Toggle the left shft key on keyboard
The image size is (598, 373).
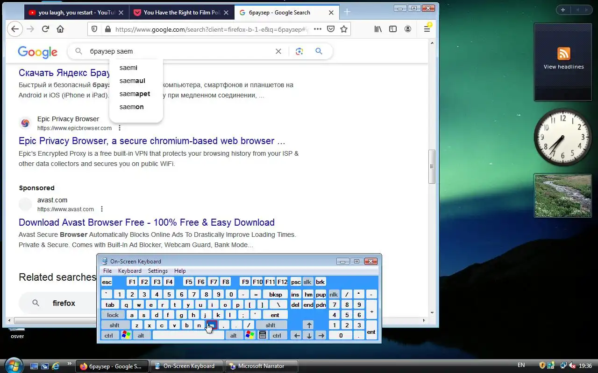[x=114, y=325]
